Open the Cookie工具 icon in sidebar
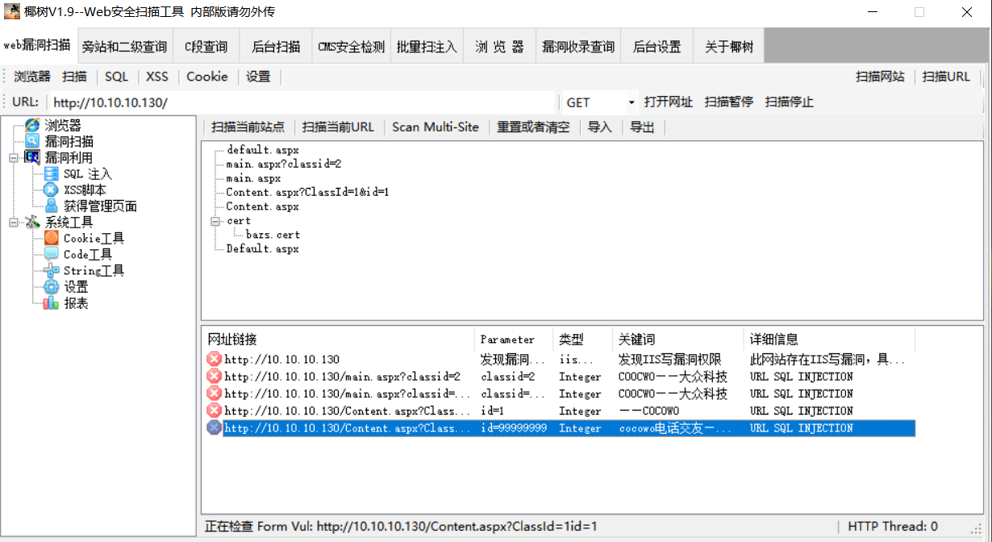Viewport: 992px width, 542px height. (x=52, y=238)
